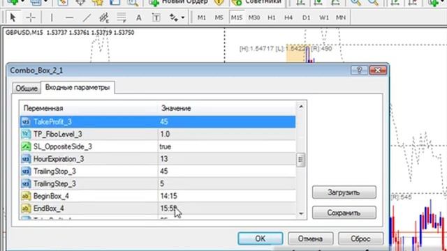Click the TrailingStep_3 value 5
The image size is (447, 251).
click(162, 183)
